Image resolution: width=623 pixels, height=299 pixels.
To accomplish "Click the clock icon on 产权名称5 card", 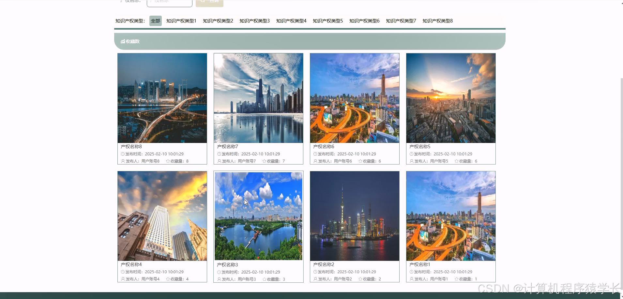I will click(412, 154).
